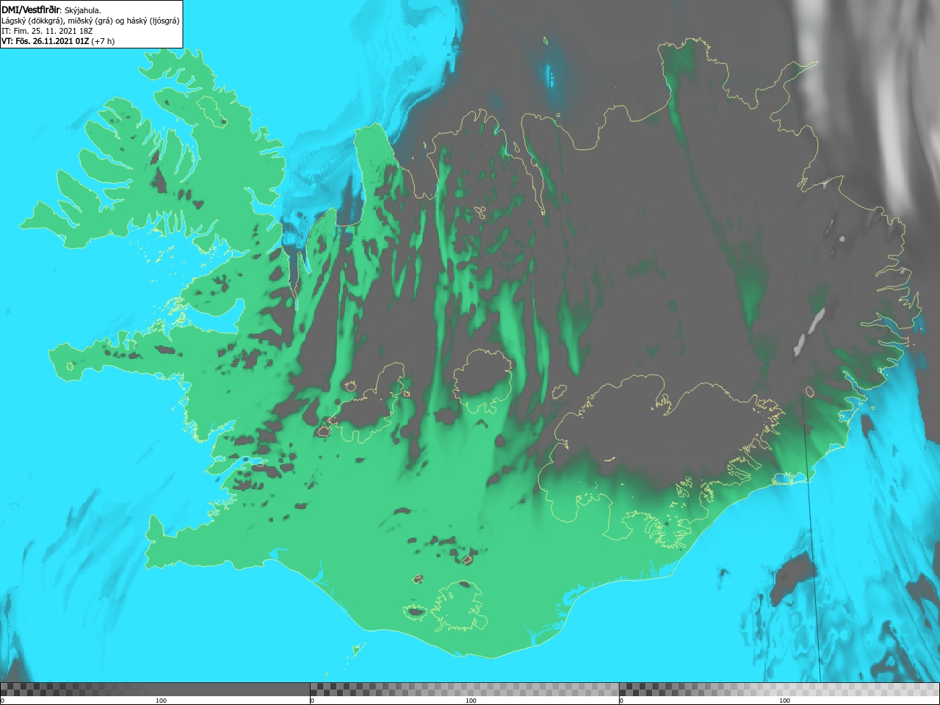The image size is (940, 705).
Task: Click the medium gray mid-cloud color scale bar
Action: coord(464,690)
